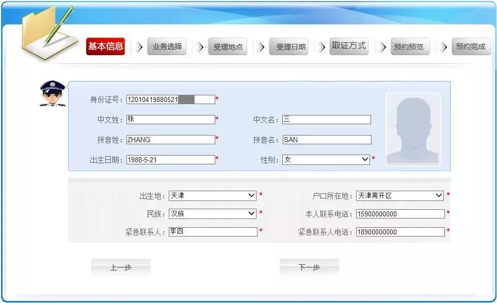The image size is (497, 303).
Task: Click the 下一步 next step button
Action: coord(309,266)
